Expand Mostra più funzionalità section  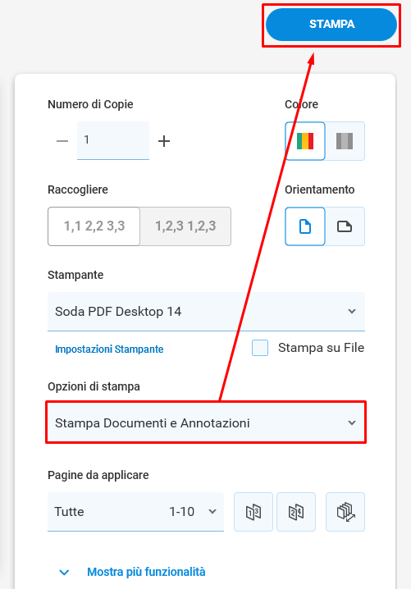click(x=146, y=572)
